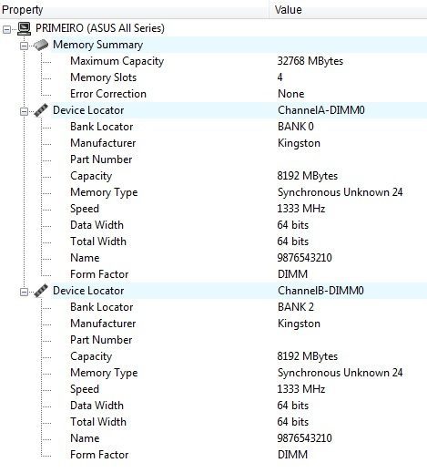The width and height of the screenshot is (427, 473).
Task: Click the Value column header
Action: point(348,10)
